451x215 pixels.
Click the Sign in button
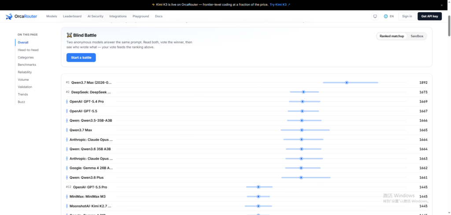coord(407,16)
